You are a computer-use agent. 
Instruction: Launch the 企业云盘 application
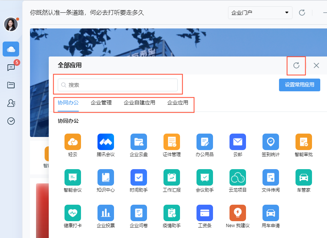click(139, 142)
